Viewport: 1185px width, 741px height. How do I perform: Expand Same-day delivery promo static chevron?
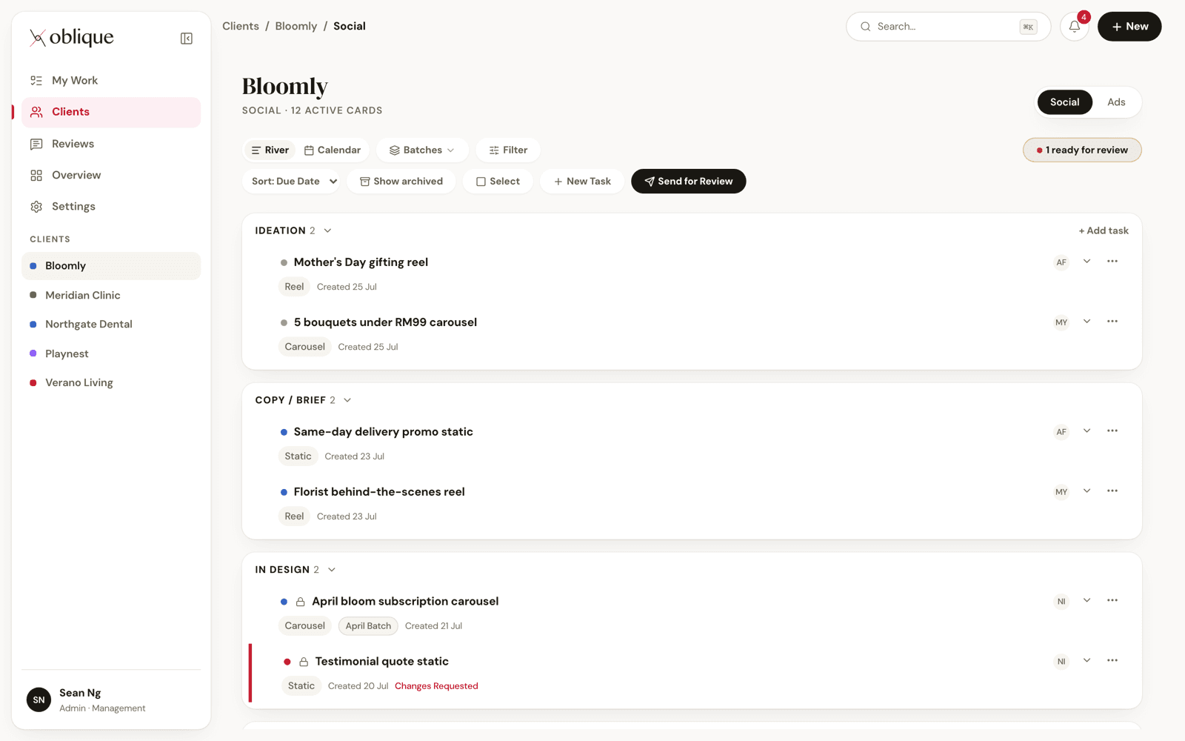[x=1086, y=431]
